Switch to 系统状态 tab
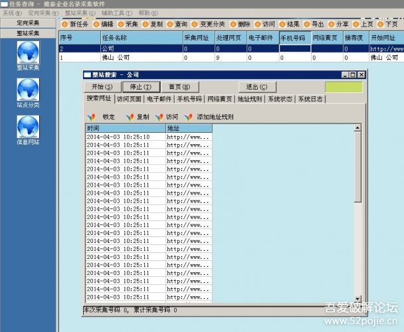The width and height of the screenshot is (404, 332). click(x=280, y=99)
